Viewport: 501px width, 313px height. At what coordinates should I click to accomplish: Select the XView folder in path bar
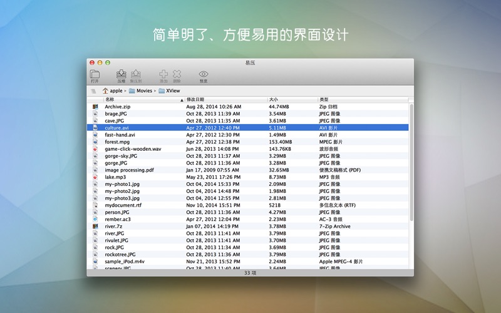click(x=172, y=91)
